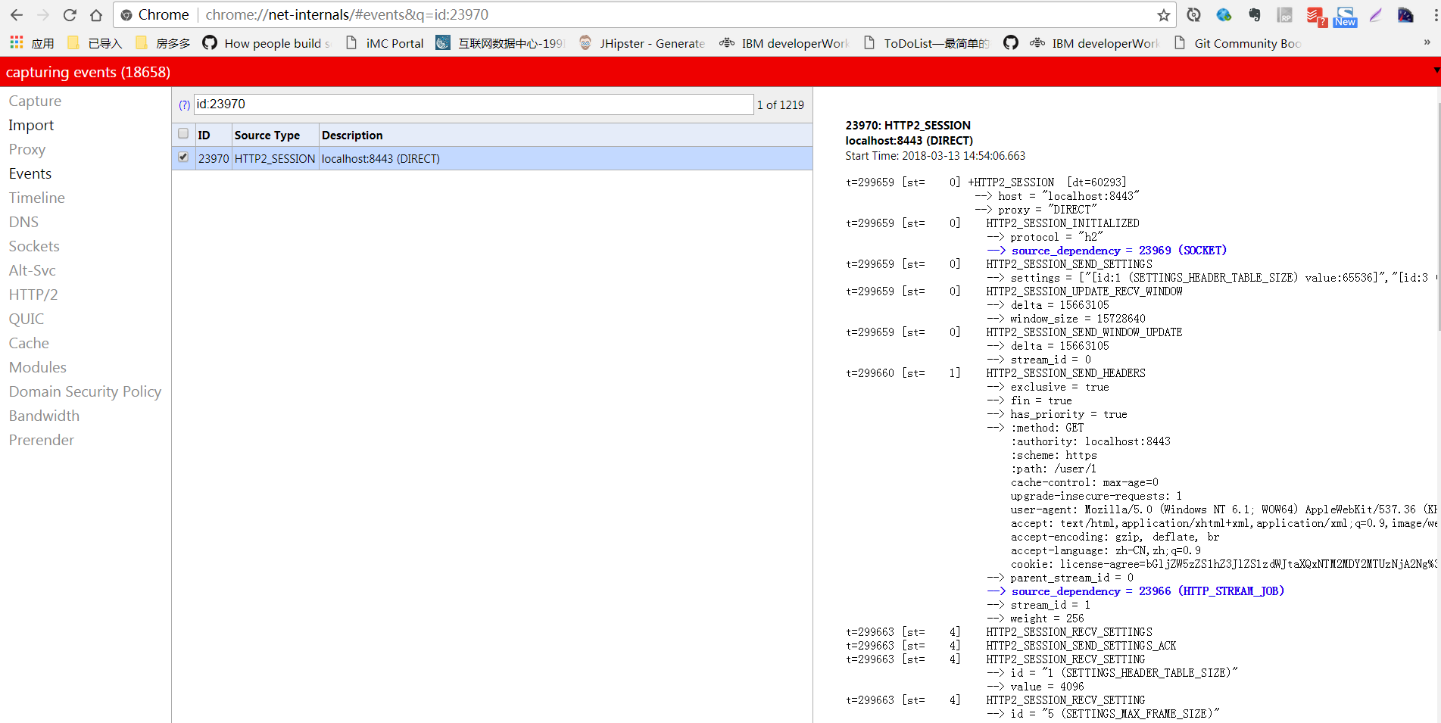Open the Evernote elephant extension
Image resolution: width=1441 pixels, height=723 pixels.
tap(1254, 15)
